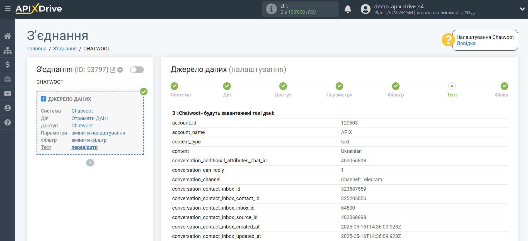528x241 pixels.
Task: Go to the Доступ step
Action: pos(283,86)
